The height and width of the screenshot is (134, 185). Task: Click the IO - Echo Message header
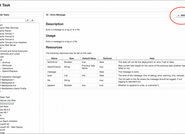point(56,15)
